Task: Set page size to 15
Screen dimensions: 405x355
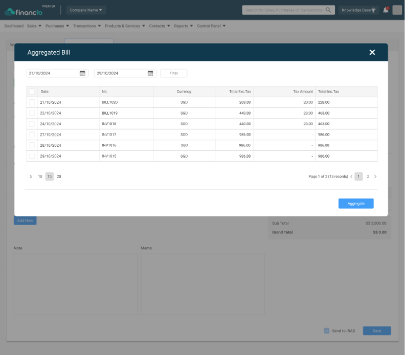Action: point(50,176)
